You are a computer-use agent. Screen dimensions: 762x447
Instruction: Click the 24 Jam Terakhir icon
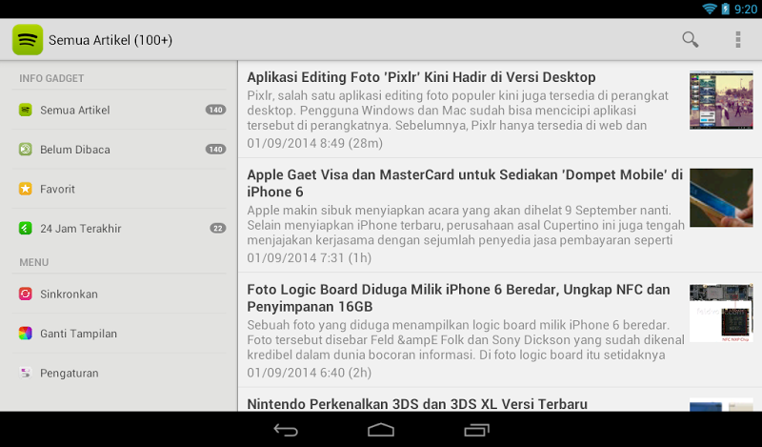(x=26, y=228)
